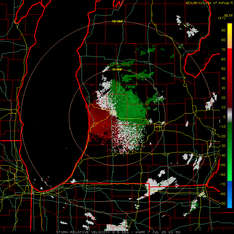Click the gray zero-velocity segment of color bar
Screen dimensions: 234x234
[x=230, y=115]
